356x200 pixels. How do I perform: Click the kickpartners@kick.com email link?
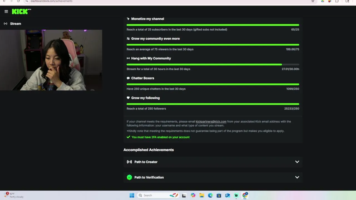pyautogui.click(x=211, y=122)
